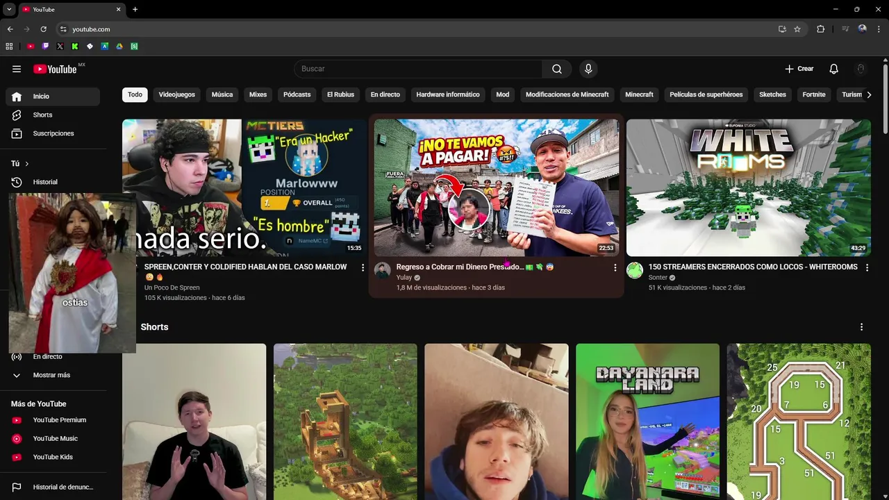Open options menu for Whiterooms video
Viewport: 889px width, 500px height.
[867, 267]
